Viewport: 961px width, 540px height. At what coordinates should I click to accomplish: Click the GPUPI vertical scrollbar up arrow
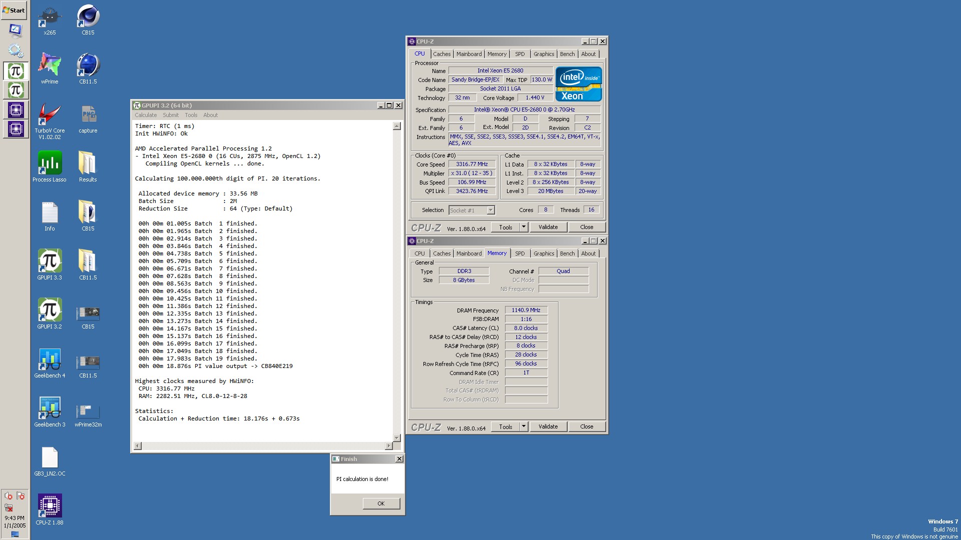397,126
